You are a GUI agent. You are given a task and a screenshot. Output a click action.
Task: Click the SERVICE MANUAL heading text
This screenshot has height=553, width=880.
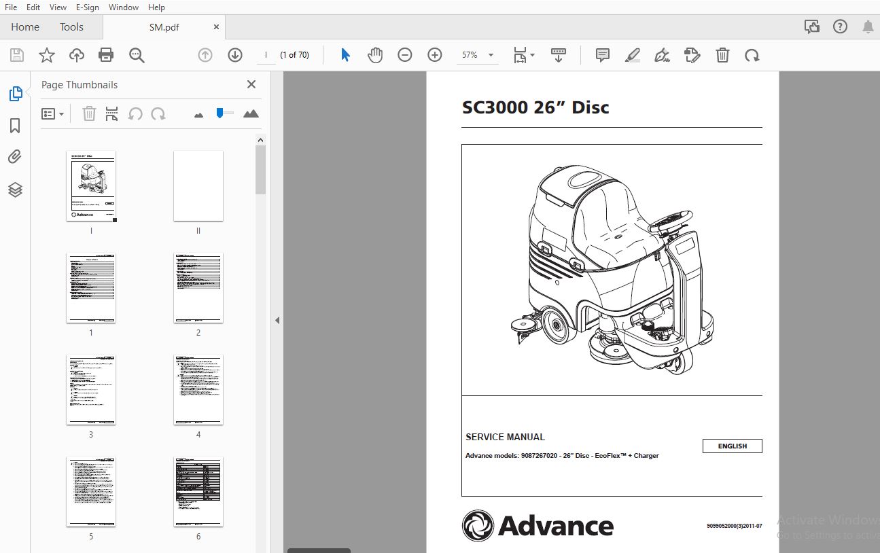pyautogui.click(x=505, y=437)
